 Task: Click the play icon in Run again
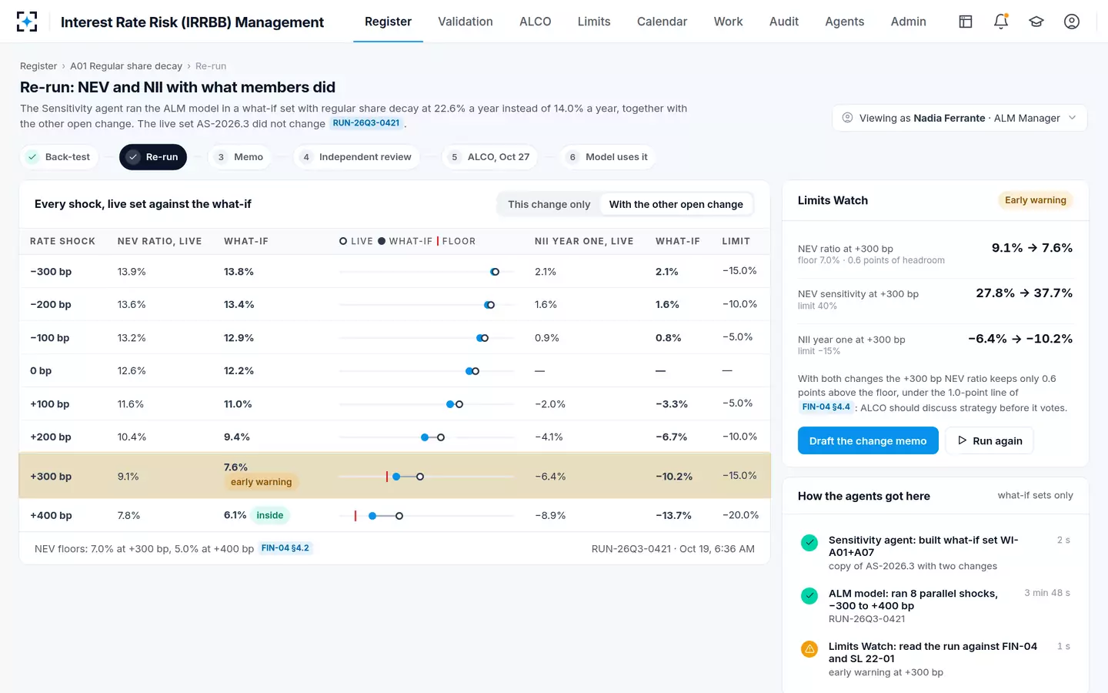pyautogui.click(x=962, y=440)
